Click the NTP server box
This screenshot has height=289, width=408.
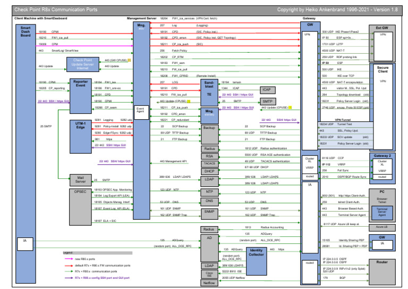tap(209, 191)
